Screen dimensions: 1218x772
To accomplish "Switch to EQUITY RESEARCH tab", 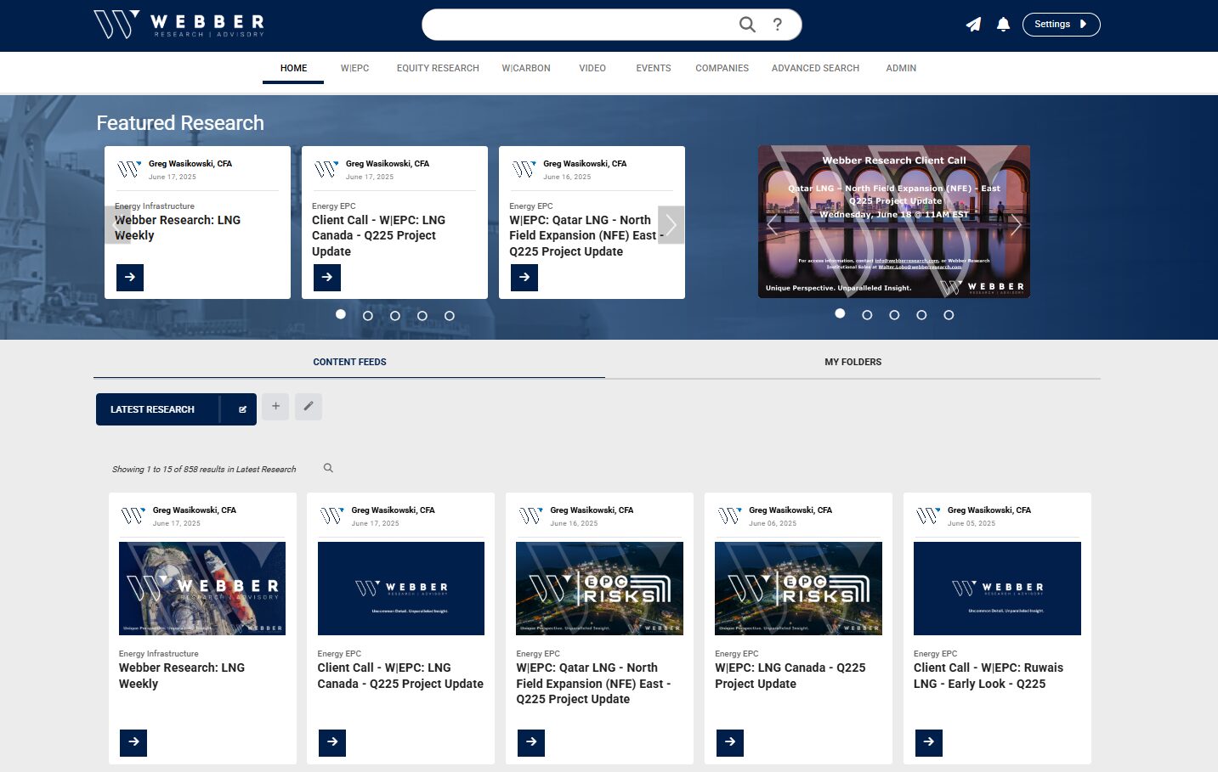I will pyautogui.click(x=438, y=68).
